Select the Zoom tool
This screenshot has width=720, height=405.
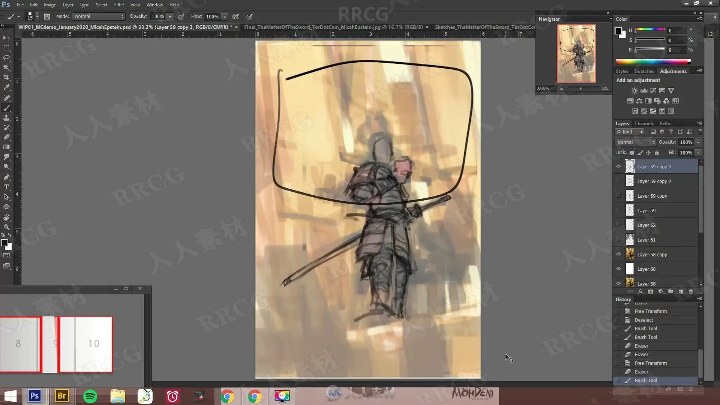(6, 227)
